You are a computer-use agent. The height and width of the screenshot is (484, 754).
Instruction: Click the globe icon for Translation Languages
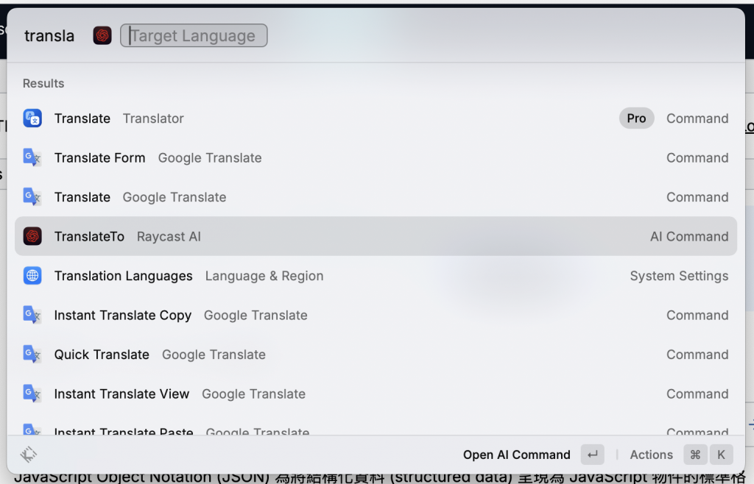pyautogui.click(x=32, y=276)
